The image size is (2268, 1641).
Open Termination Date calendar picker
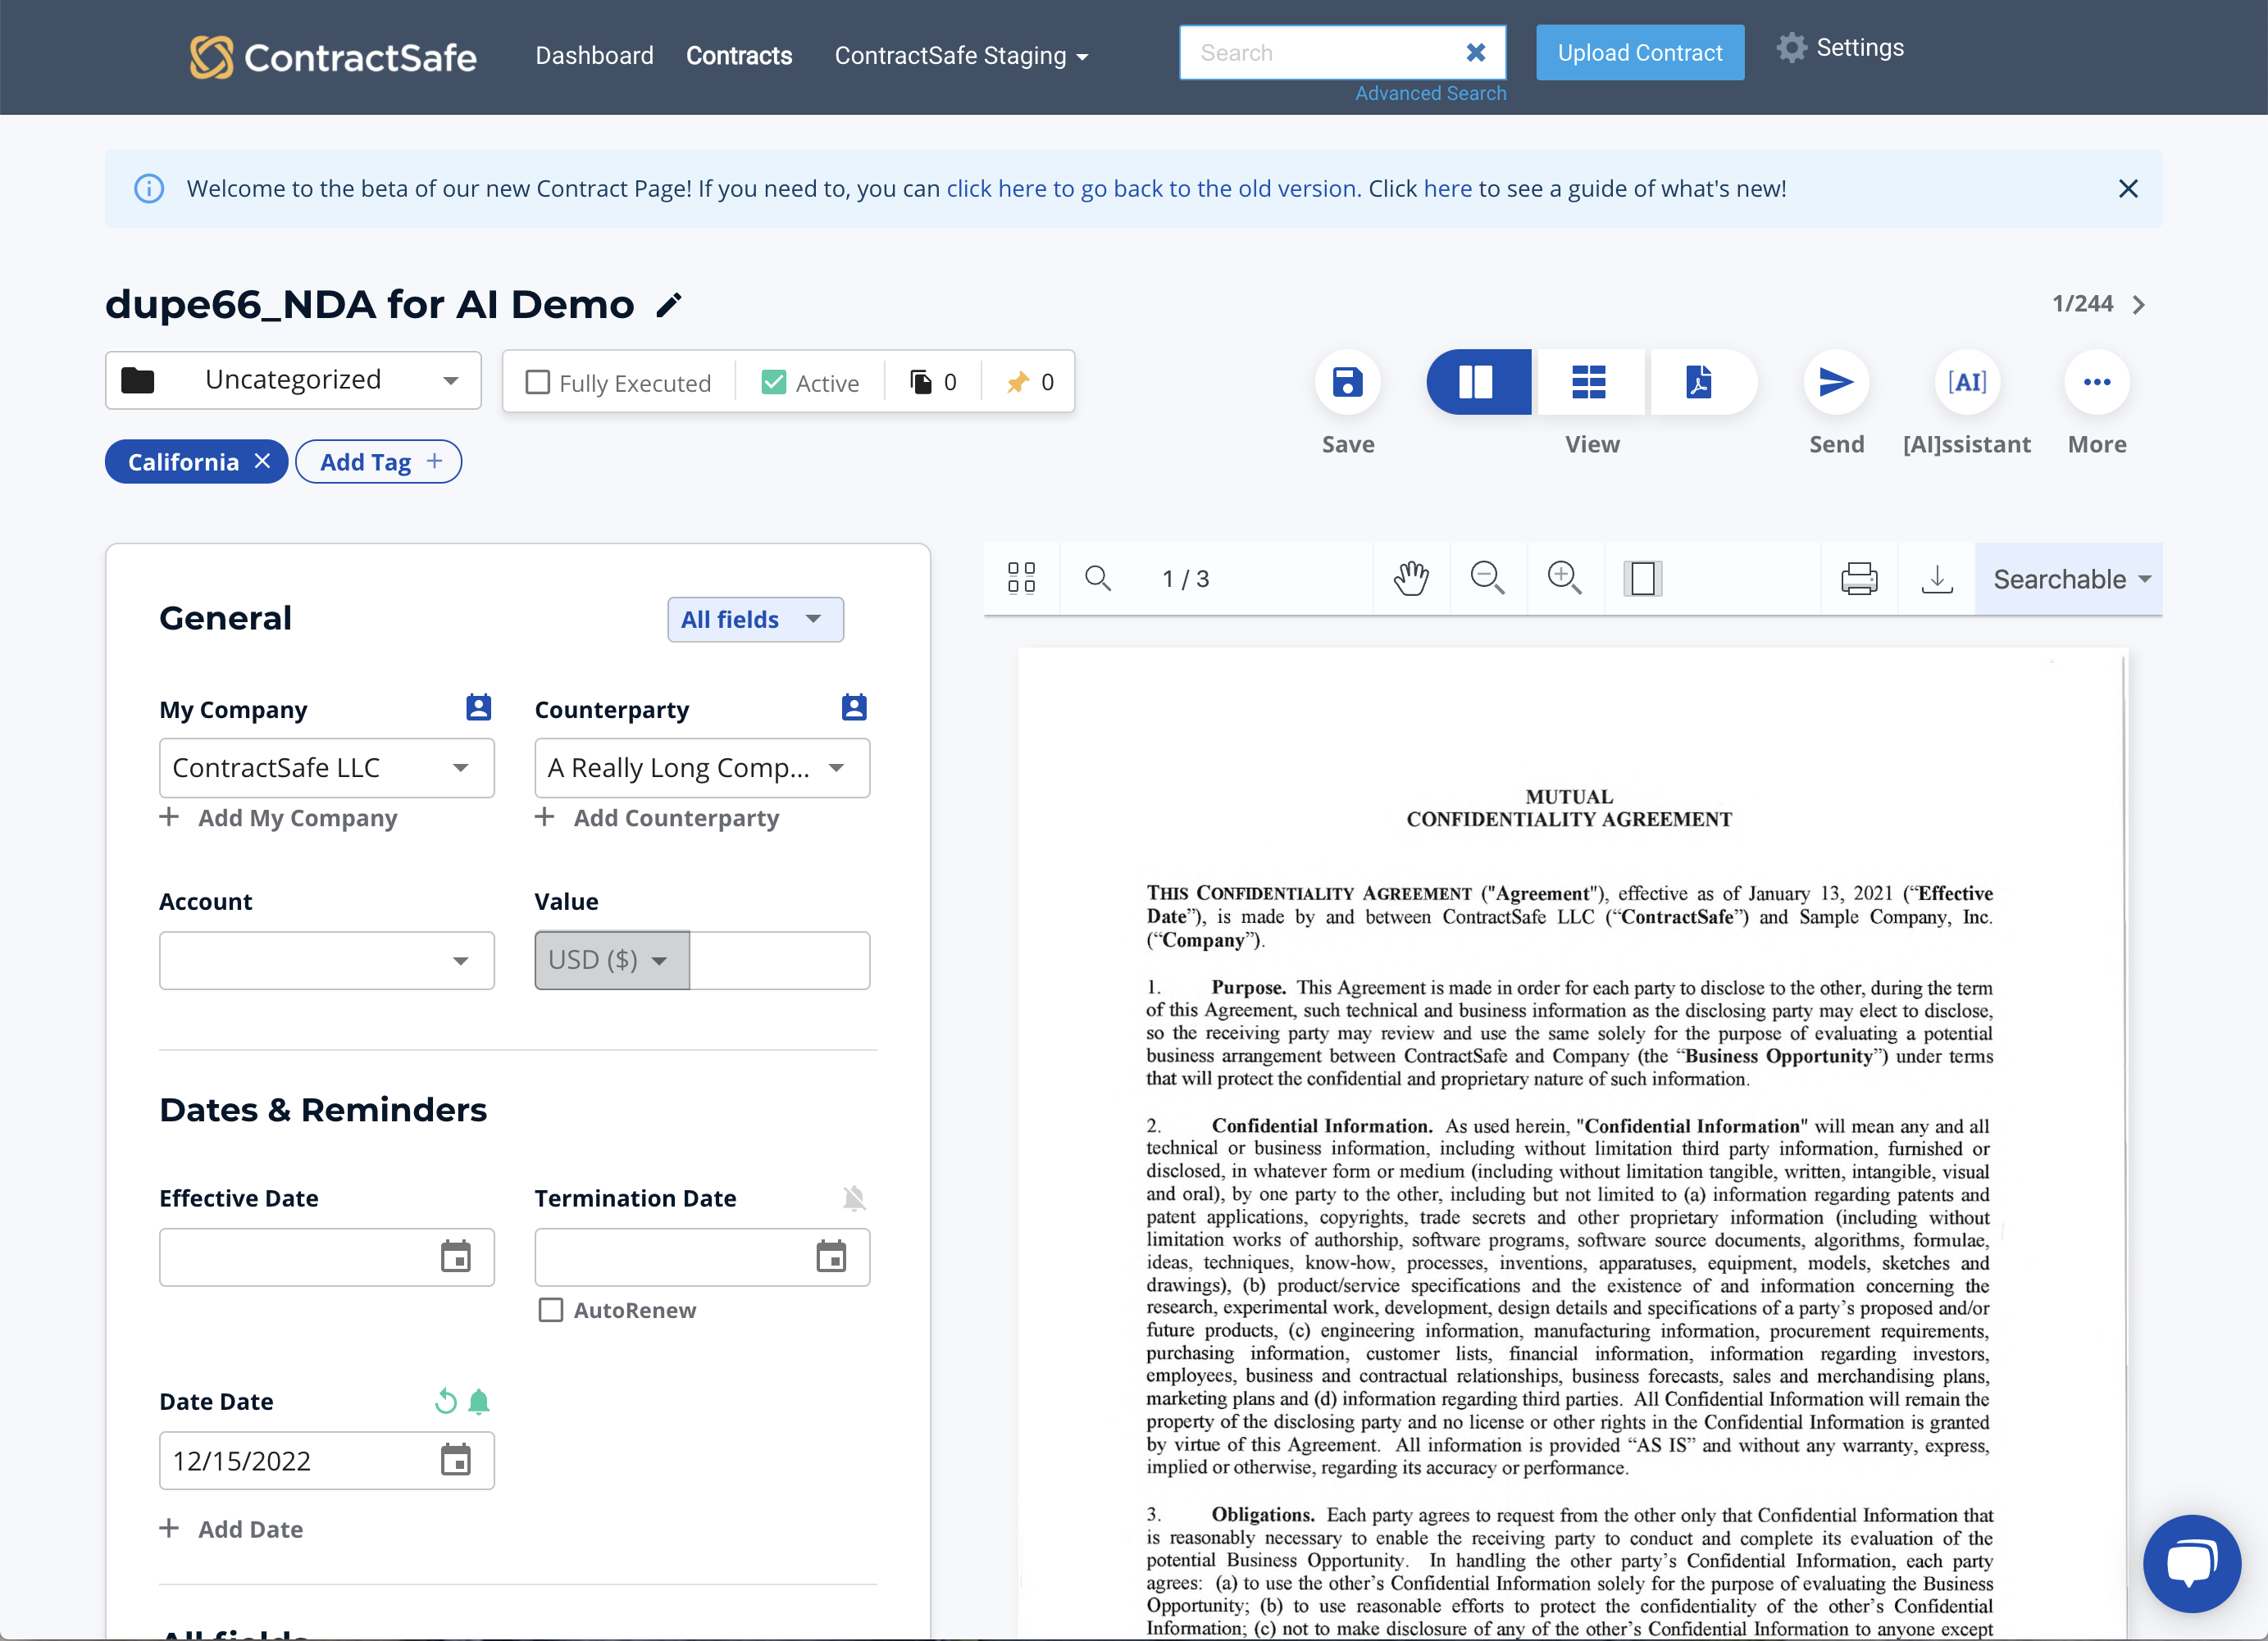(x=831, y=1257)
